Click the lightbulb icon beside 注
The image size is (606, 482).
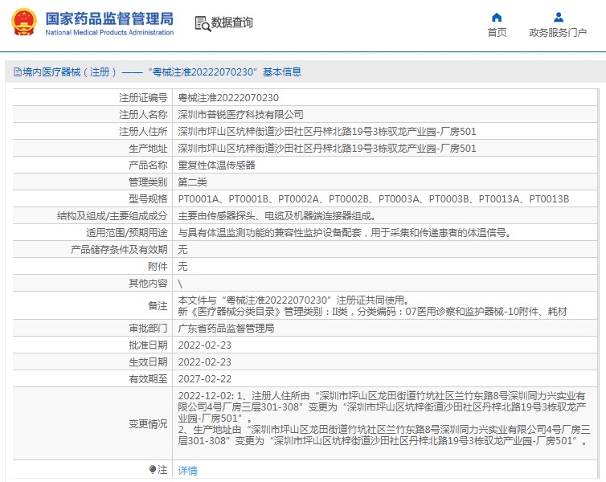click(153, 469)
